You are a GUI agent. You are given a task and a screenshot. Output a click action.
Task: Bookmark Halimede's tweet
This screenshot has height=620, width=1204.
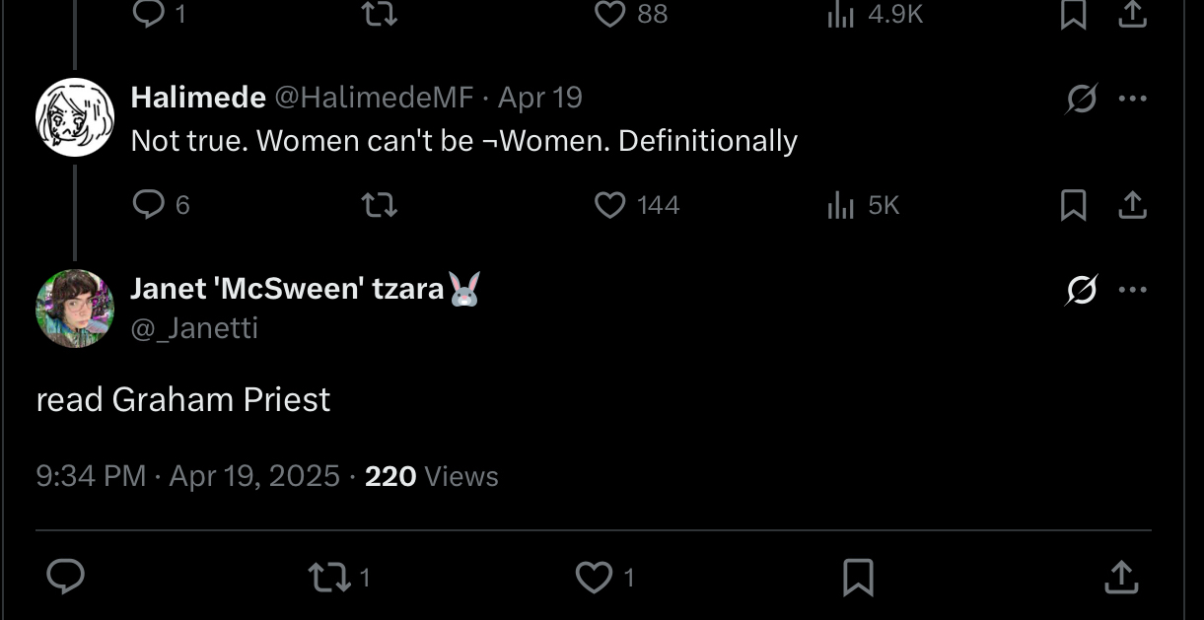click(1074, 204)
